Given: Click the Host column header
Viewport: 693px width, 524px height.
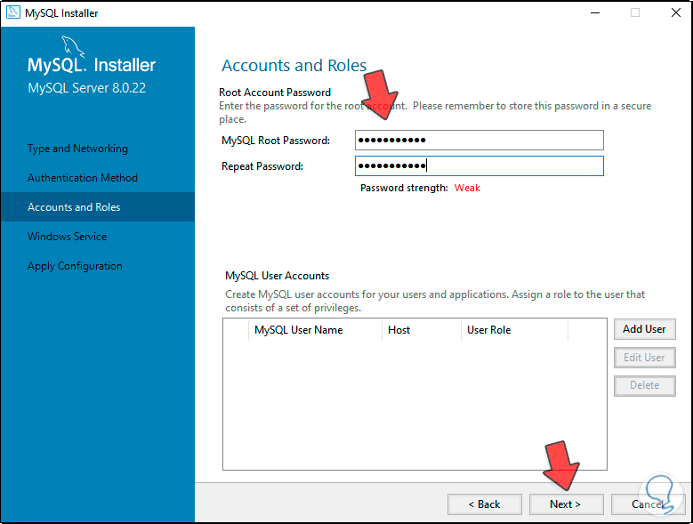Looking at the screenshot, I should pyautogui.click(x=399, y=330).
